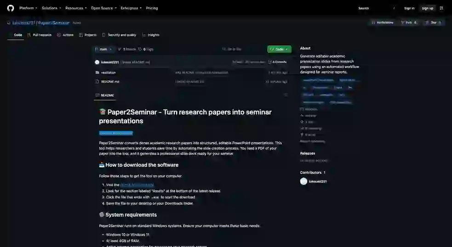
Task: Click the Pull requests tab icon
Action: coord(29,35)
